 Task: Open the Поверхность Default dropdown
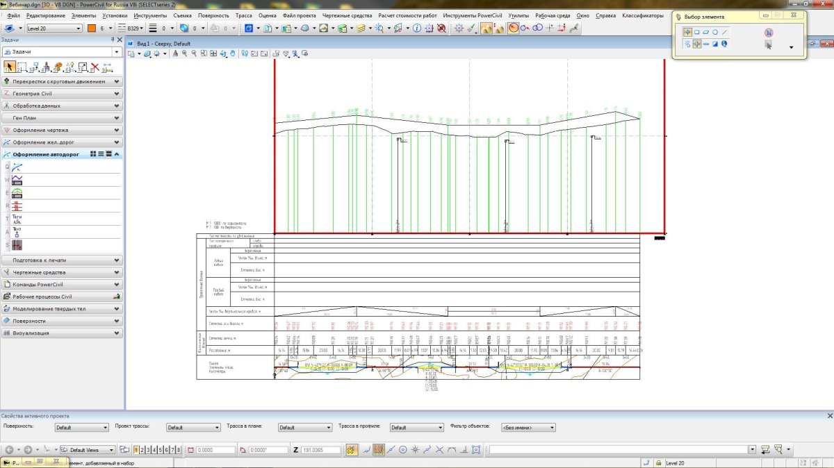(81, 428)
